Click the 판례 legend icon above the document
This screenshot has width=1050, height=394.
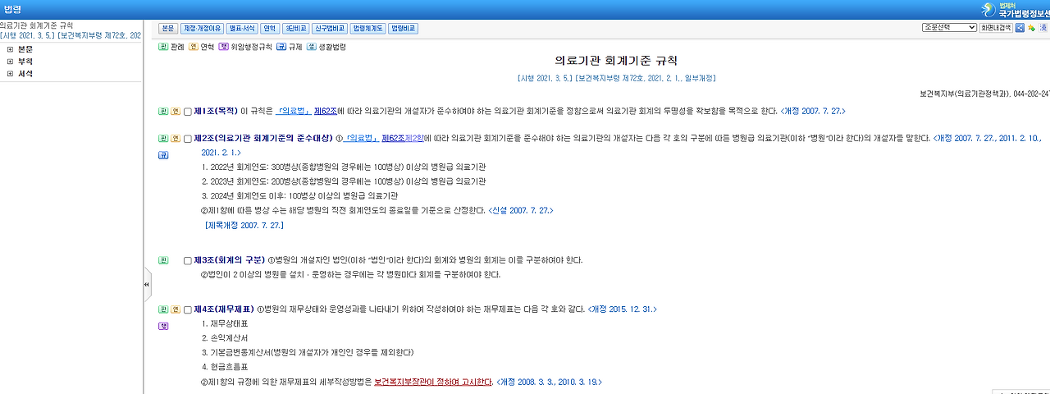(x=163, y=47)
